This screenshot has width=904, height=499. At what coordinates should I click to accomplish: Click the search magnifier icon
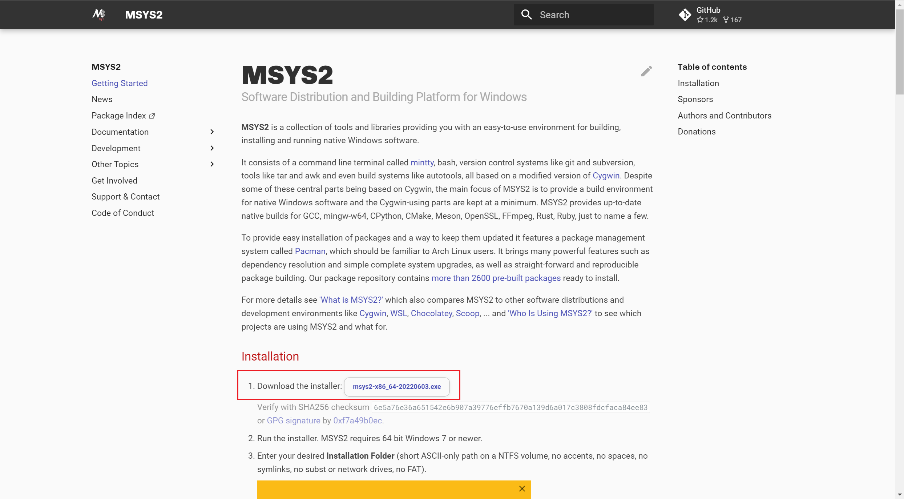526,15
